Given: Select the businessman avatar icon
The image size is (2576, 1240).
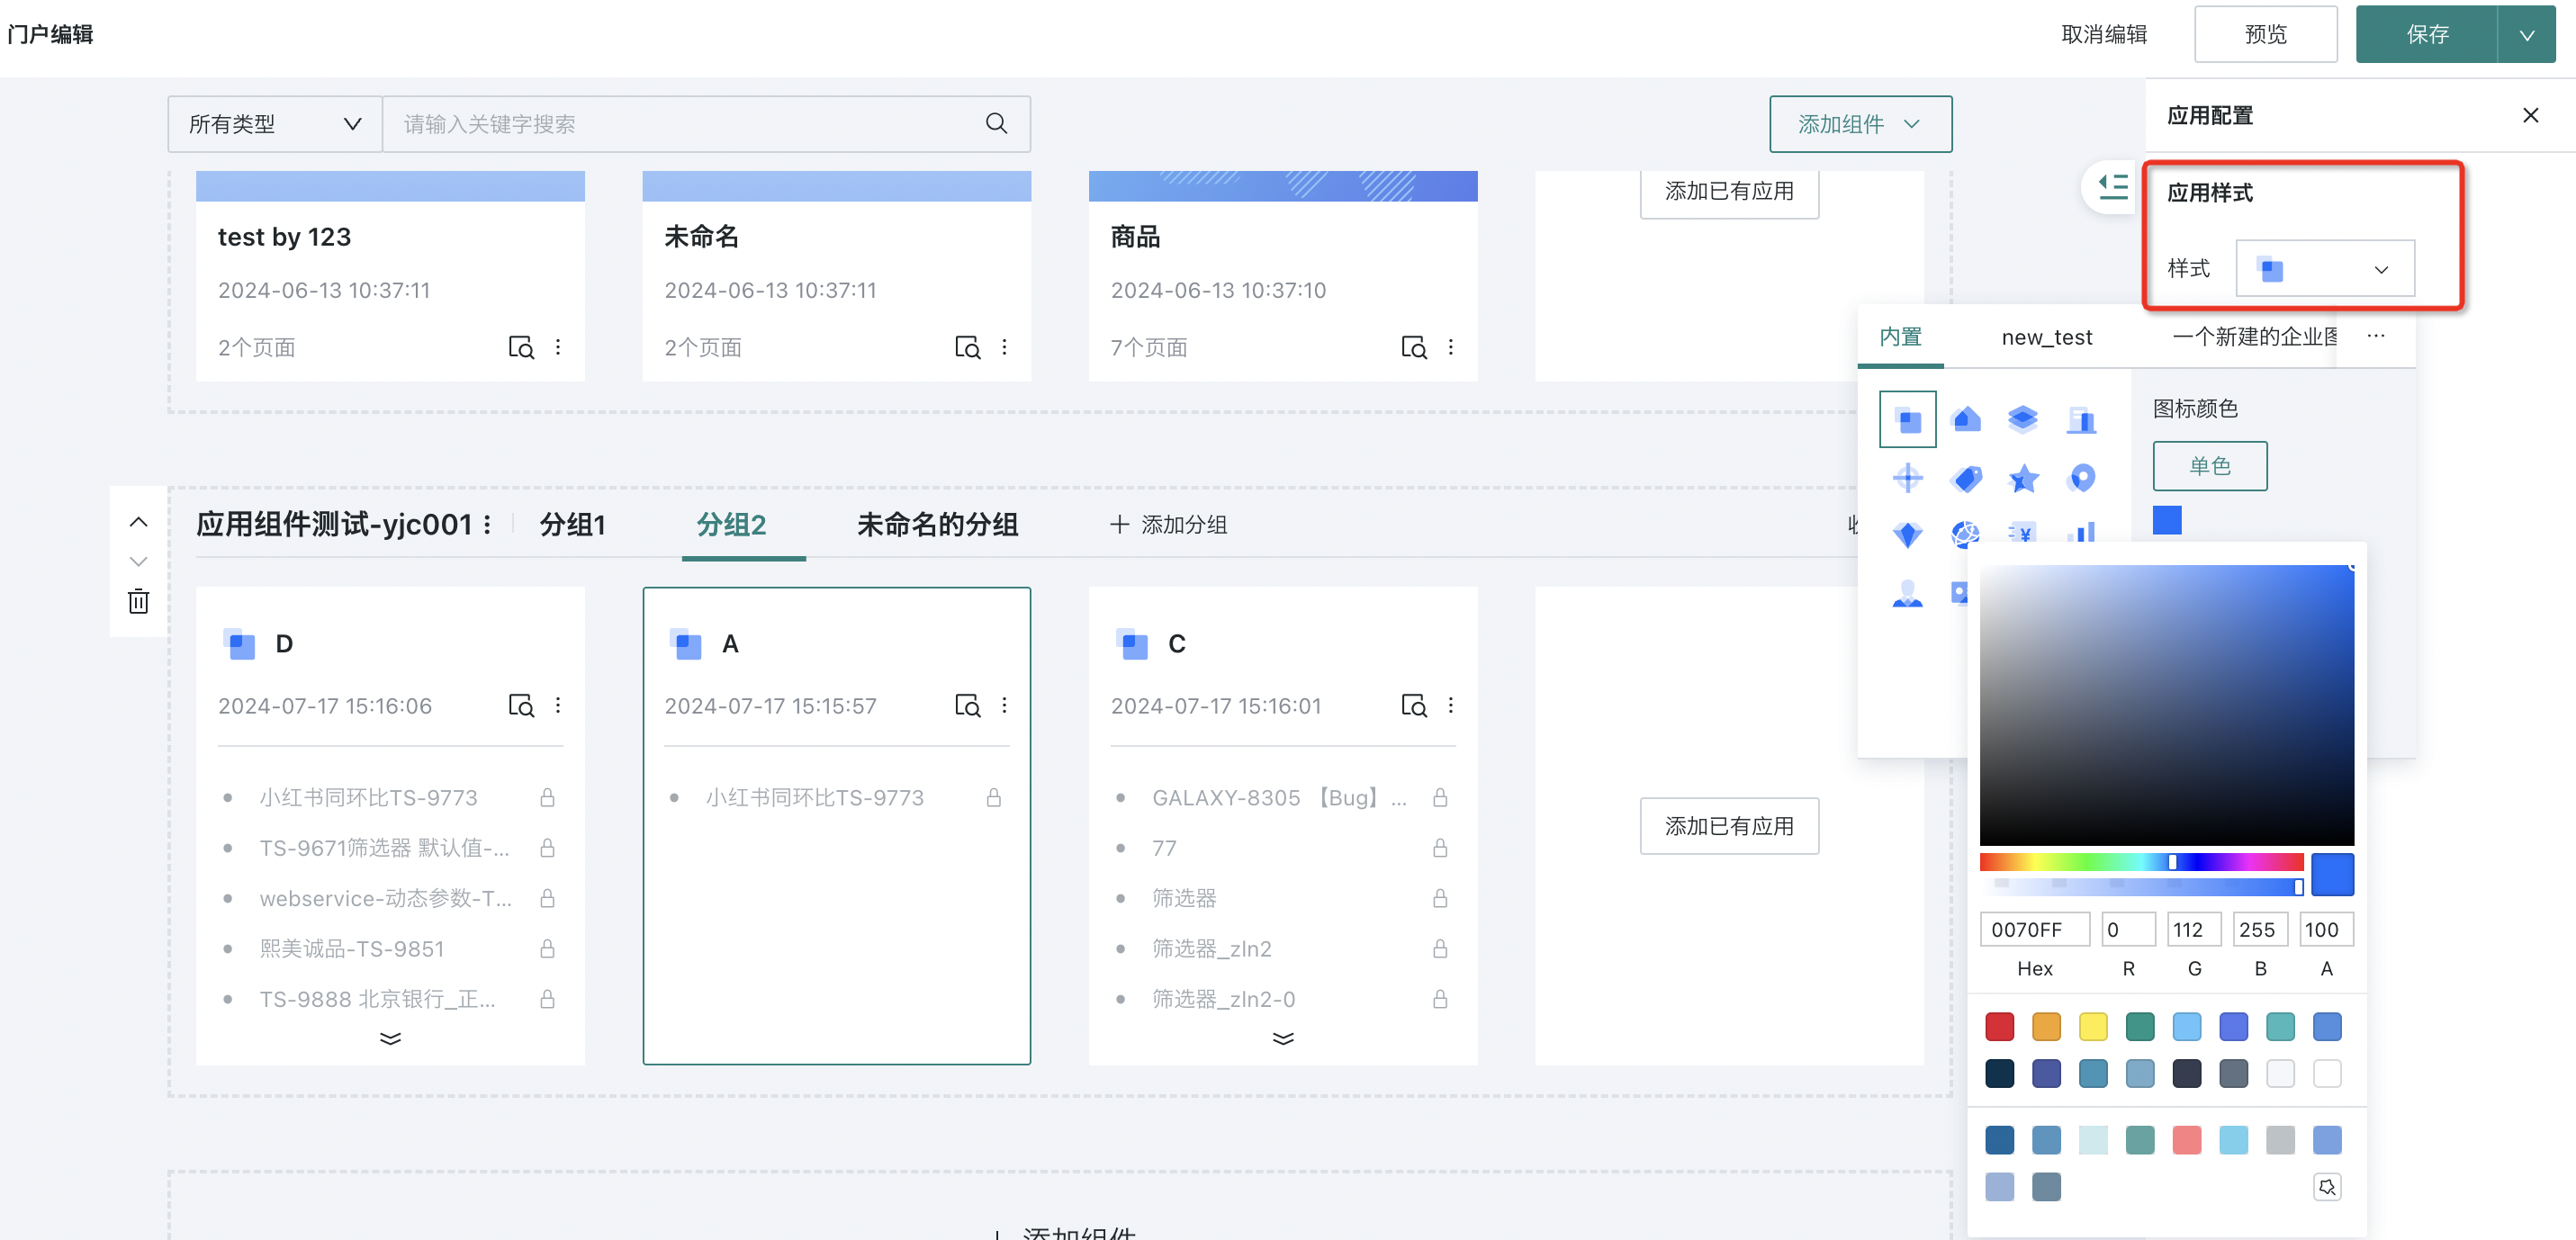Looking at the screenshot, I should [1907, 593].
